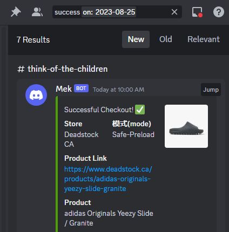Toggle the member list icon
Viewport: 229px width, 232px height.
point(37,12)
